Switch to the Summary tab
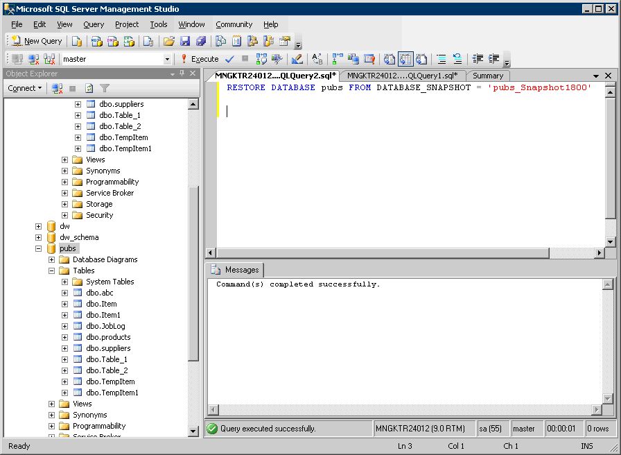Image resolution: width=621 pixels, height=455 pixels. pyautogui.click(x=488, y=76)
